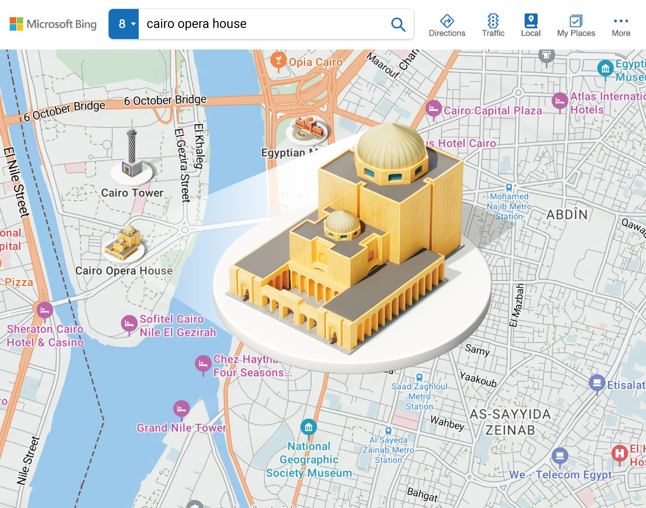The width and height of the screenshot is (646, 508).
Task: Show Traffic layer
Action: [493, 25]
